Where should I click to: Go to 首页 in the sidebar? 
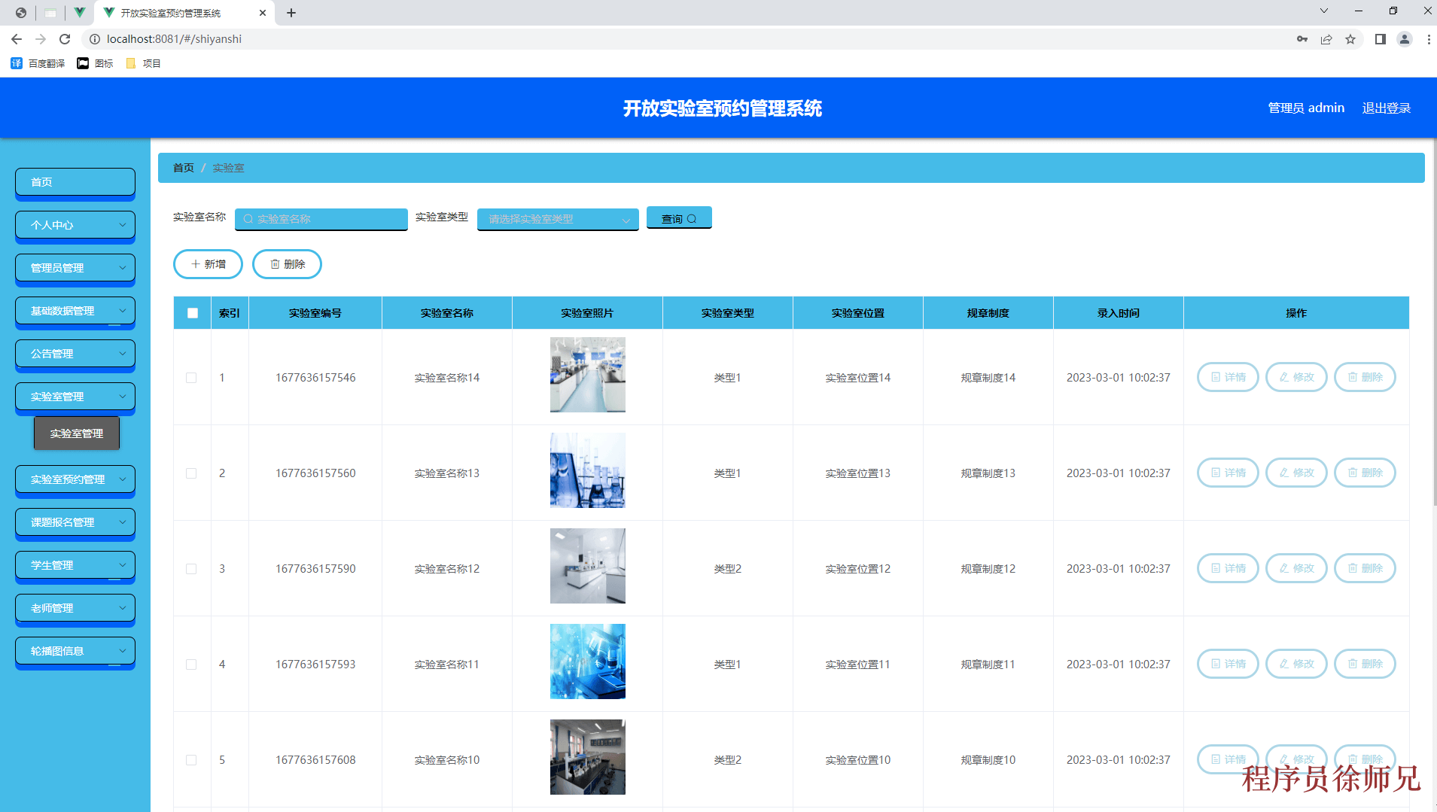(x=75, y=182)
